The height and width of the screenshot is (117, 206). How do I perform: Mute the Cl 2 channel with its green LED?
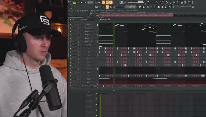[x=71, y=52]
